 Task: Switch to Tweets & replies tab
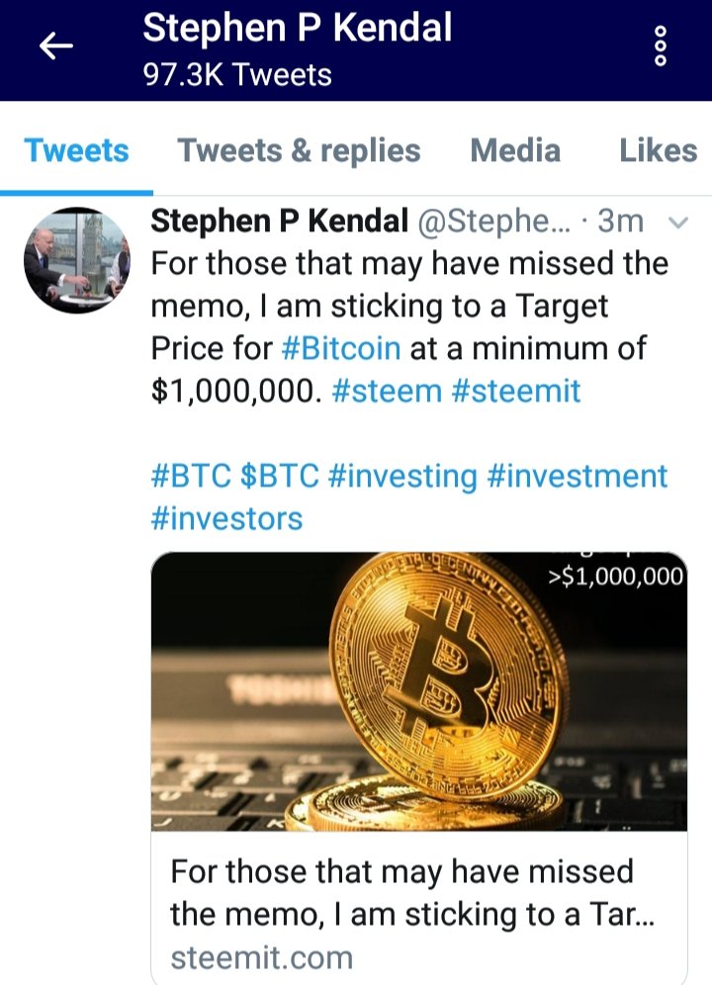299,150
